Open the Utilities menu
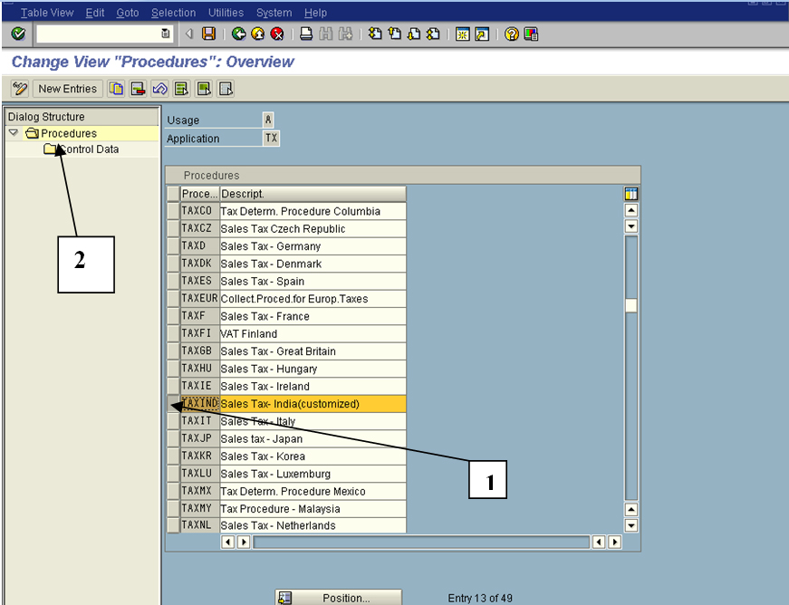This screenshot has width=789, height=605. (226, 13)
